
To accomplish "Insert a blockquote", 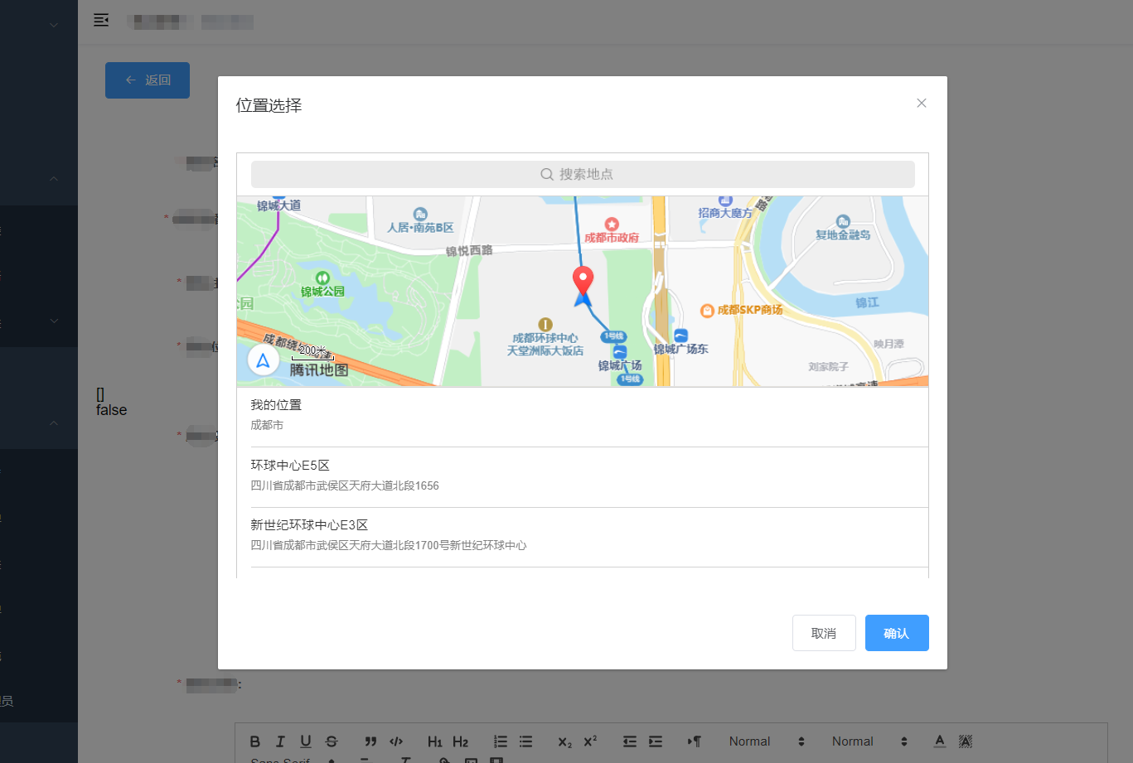I will click(x=370, y=741).
